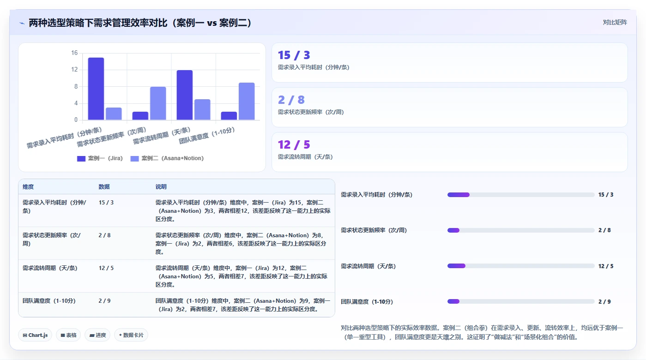Click the 案例二 bar for 需求状态更新频率
Image resolution: width=646 pixels, height=360 pixels.
click(158, 103)
